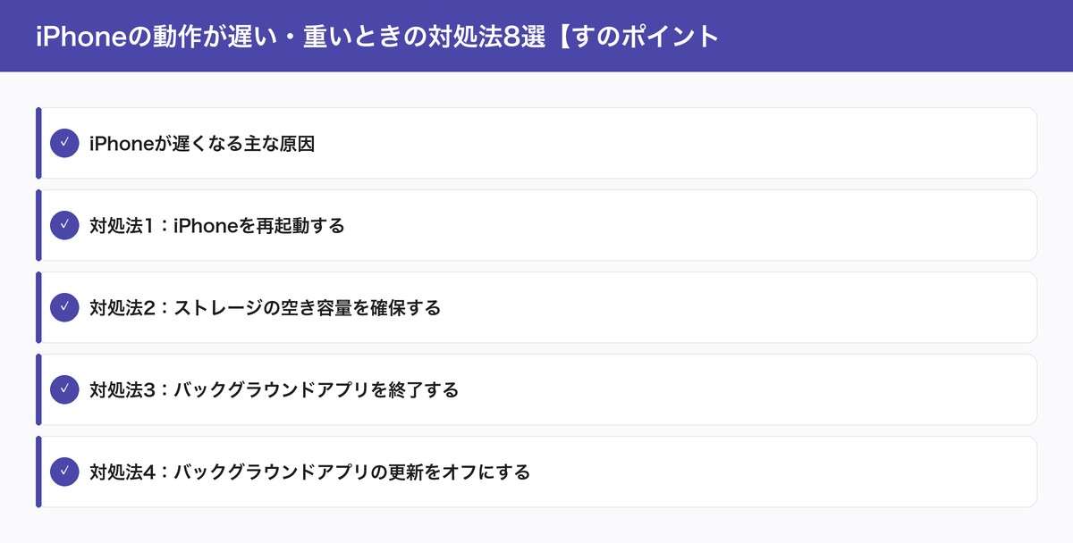1073x543 pixels.
Task: Click the purple accent bar on the second card
Action: (x=38, y=225)
